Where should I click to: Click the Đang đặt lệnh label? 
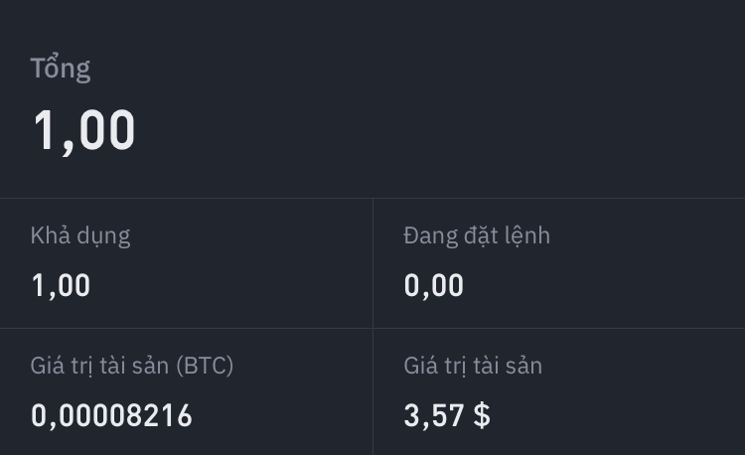click(x=477, y=236)
